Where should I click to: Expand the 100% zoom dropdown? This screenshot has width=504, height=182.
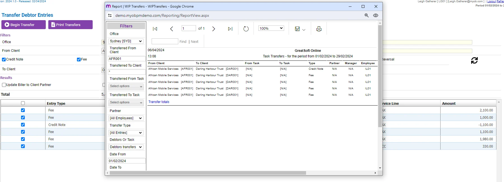click(271, 28)
